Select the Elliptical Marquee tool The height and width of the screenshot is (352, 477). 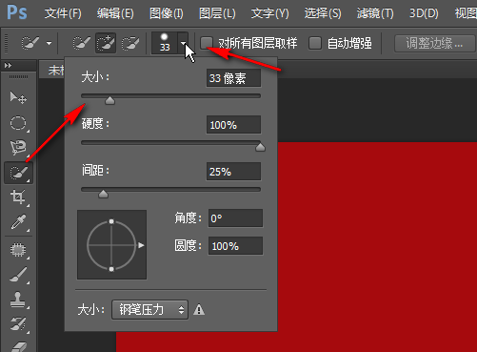(18, 123)
